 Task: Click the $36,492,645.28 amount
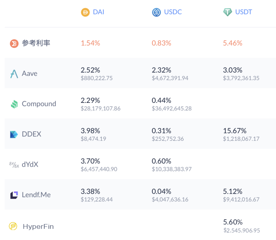tap(172, 108)
